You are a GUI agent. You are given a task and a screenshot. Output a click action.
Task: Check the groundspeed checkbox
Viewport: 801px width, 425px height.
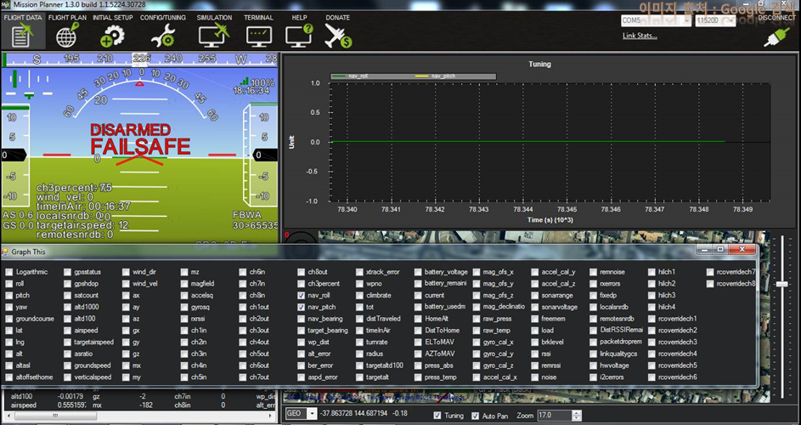(x=67, y=365)
